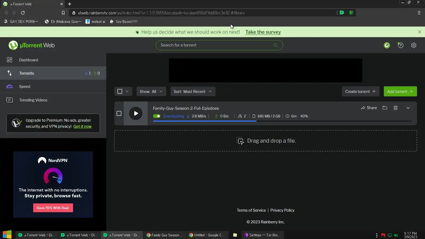Viewport: 425px width, 239px height.
Task: Open µTorrent settings gear
Action: click(x=414, y=45)
